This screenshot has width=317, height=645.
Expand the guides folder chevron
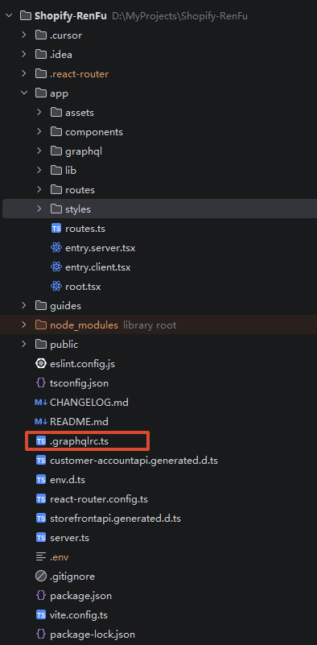pyautogui.click(x=24, y=306)
